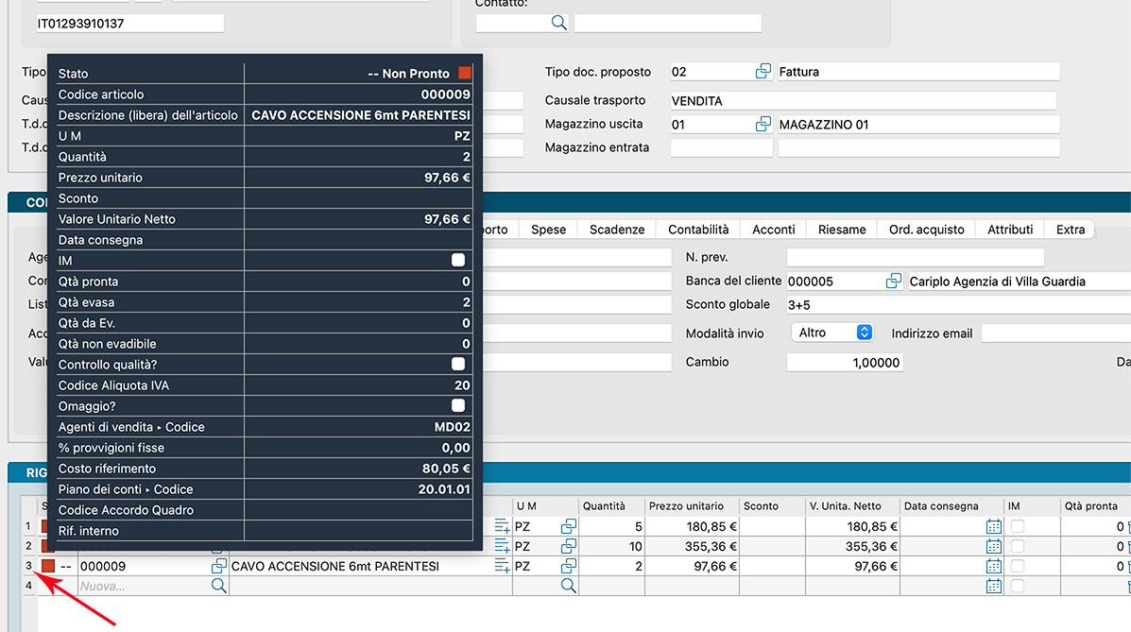The height and width of the screenshot is (632, 1131).
Task: Open the Data consegna calendar on row 1
Action: click(x=993, y=526)
